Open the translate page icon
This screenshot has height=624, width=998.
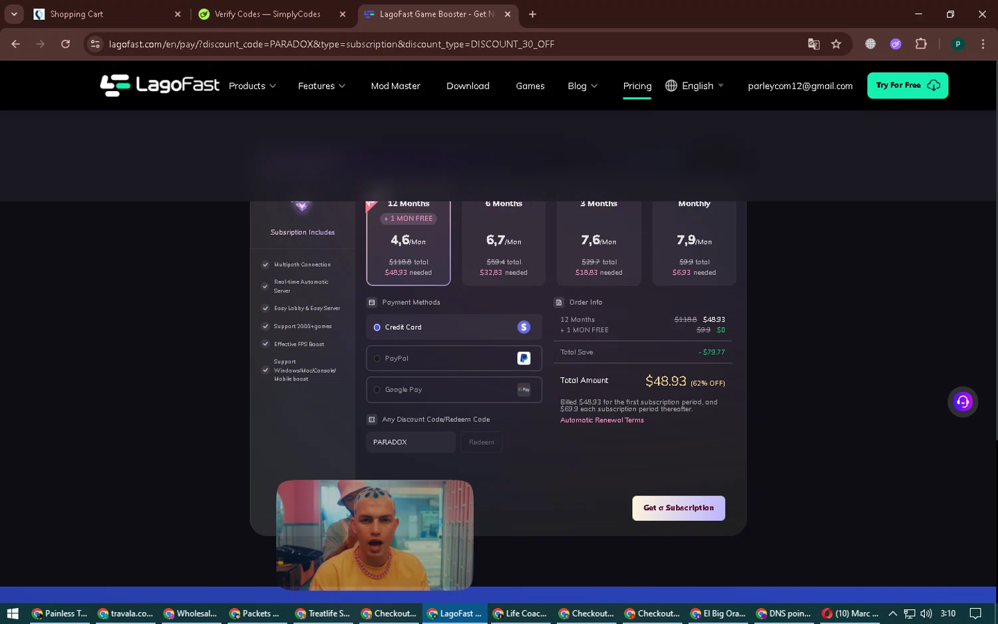pos(814,44)
